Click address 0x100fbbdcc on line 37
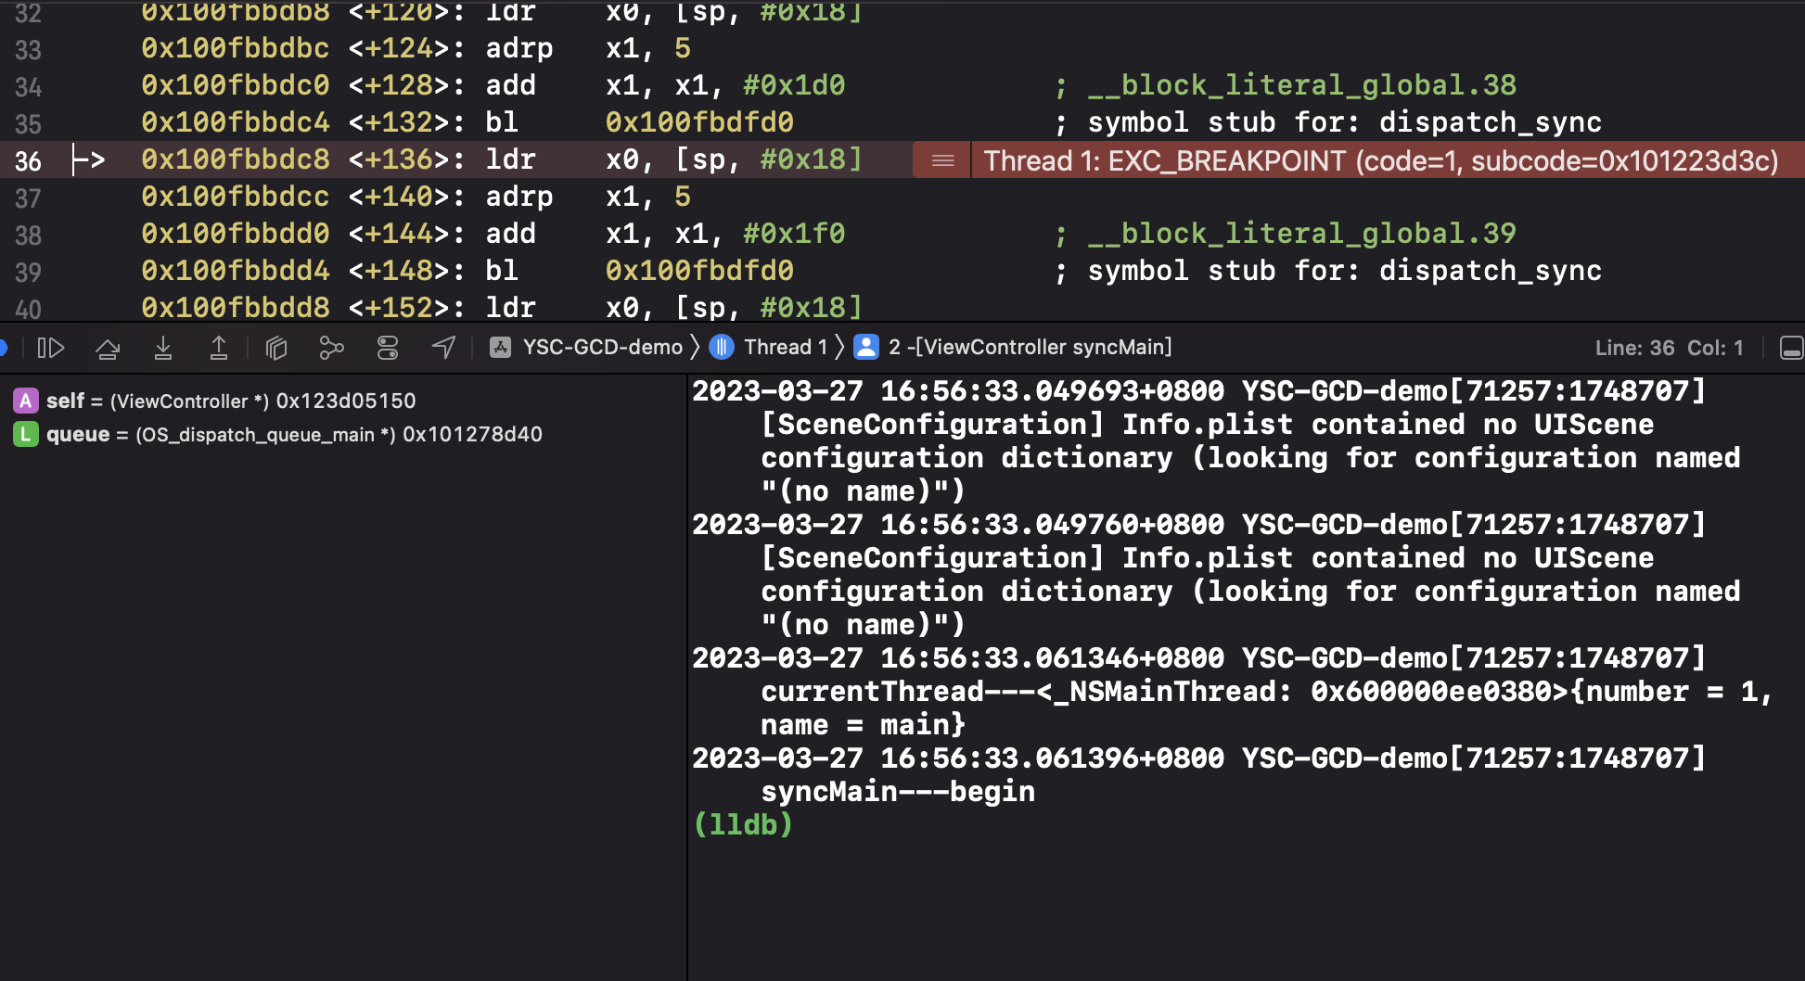 coord(236,197)
